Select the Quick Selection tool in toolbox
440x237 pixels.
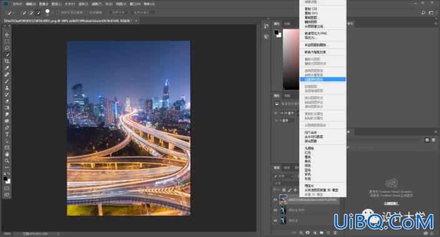coord(7,55)
